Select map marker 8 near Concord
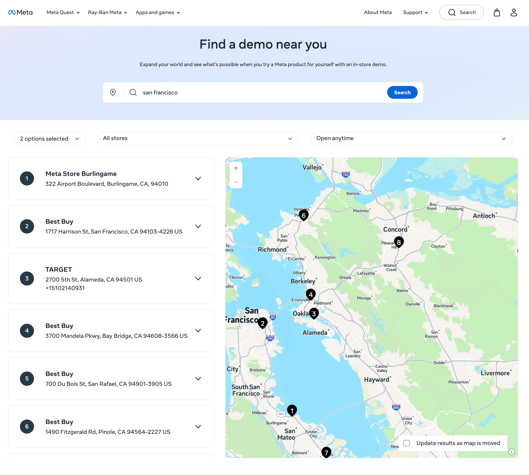 tap(399, 242)
